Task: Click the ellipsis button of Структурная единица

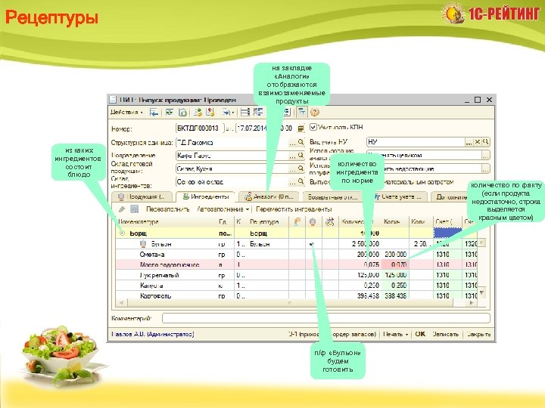Action: pyautogui.click(x=293, y=142)
